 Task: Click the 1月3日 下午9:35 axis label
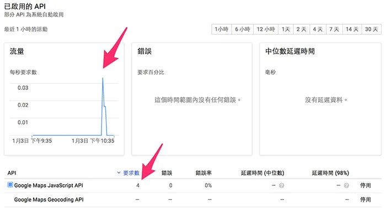[x=32, y=141]
